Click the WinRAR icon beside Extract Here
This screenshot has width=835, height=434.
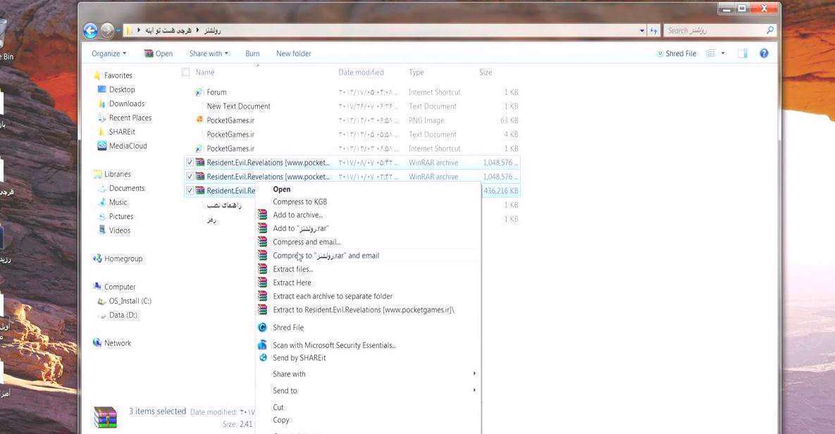coord(262,283)
